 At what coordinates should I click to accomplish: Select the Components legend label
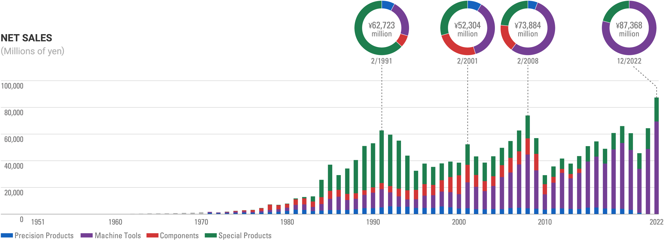click(x=179, y=236)
